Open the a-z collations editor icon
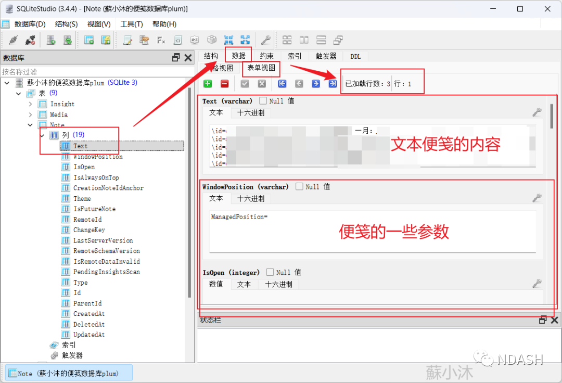 coord(195,40)
